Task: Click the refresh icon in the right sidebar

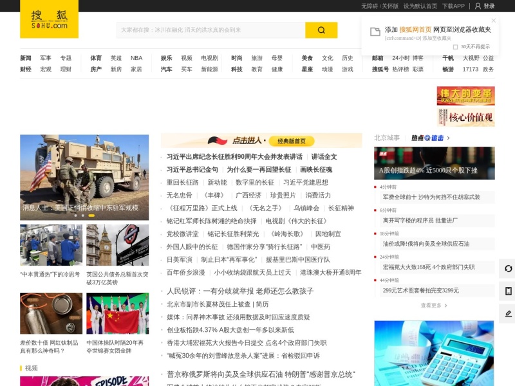Action: click(508, 268)
